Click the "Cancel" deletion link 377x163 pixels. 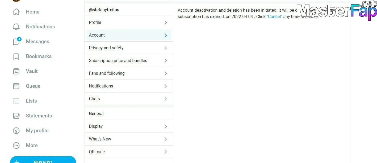tap(274, 16)
